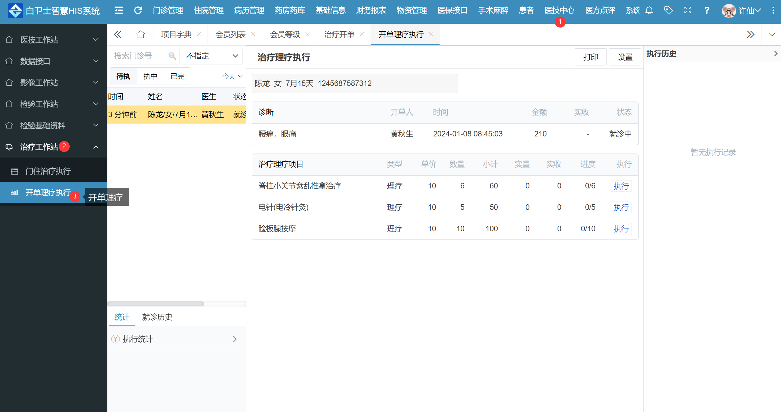This screenshot has height=412, width=781.
Task: Open the help question mark icon
Action: click(707, 10)
